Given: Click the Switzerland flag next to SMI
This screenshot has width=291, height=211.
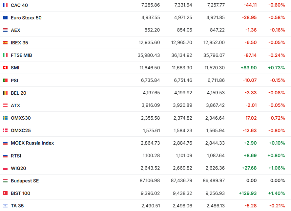Looking at the screenshot, I should tap(5, 68).
